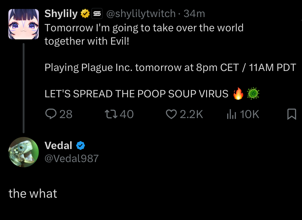Click the 2.2K likes count
This screenshot has height=220, width=302.
[191, 115]
